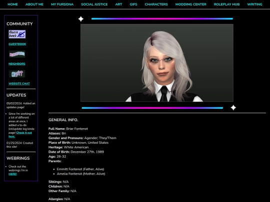Open the webrings 'HERE!' link

point(12,174)
